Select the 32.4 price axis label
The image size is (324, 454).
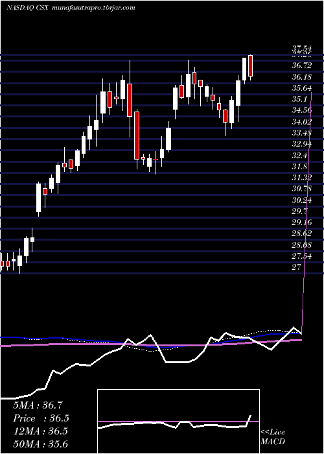299,156
